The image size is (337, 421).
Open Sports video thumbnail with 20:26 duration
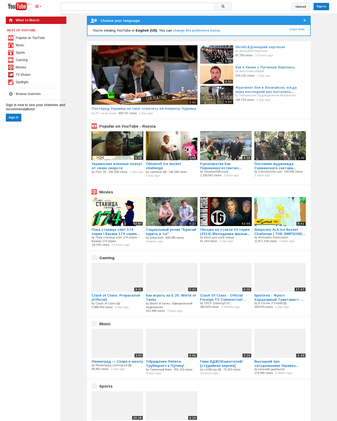click(x=117, y=406)
